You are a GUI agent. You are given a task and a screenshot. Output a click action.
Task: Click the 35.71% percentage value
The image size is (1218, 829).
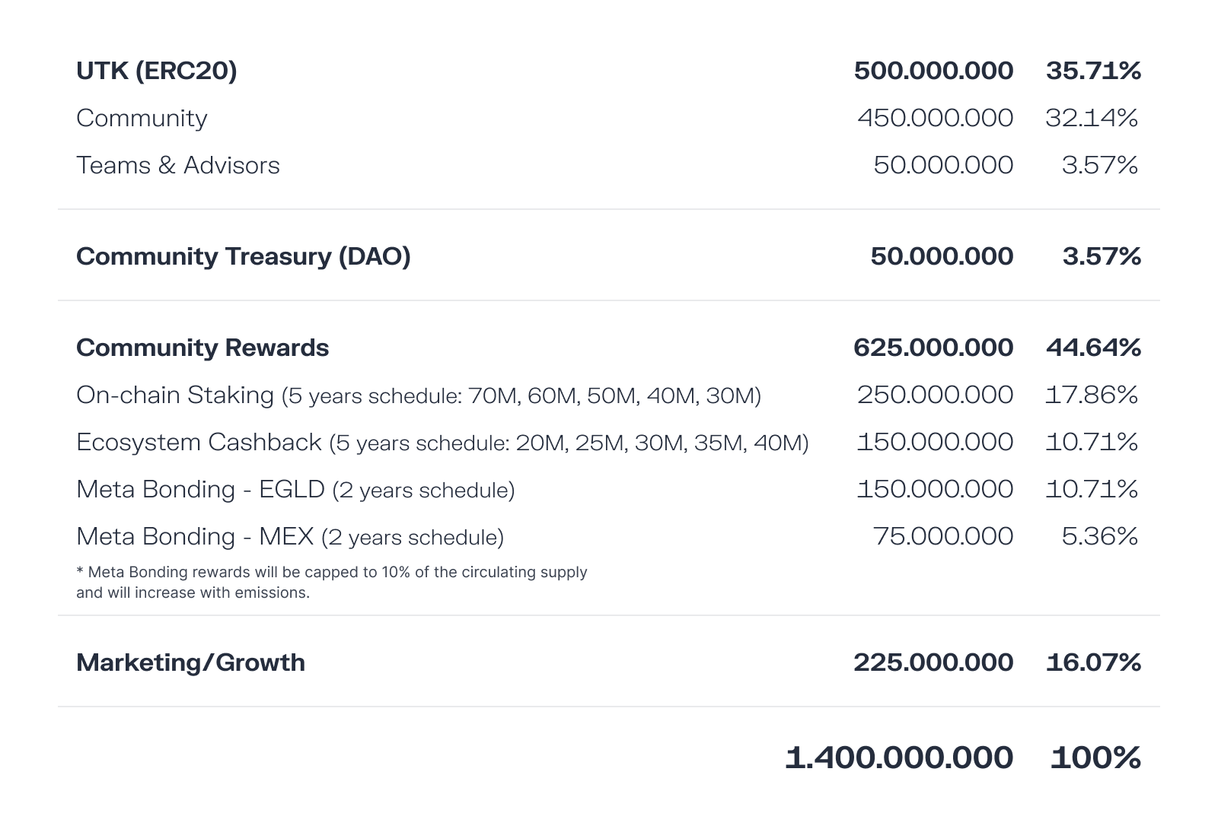(x=1093, y=71)
